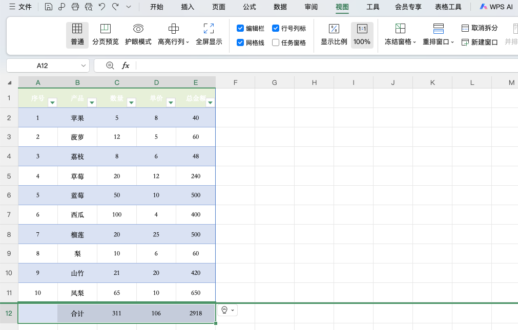
Task: Click cell containing 苹果
Action: coord(77,118)
